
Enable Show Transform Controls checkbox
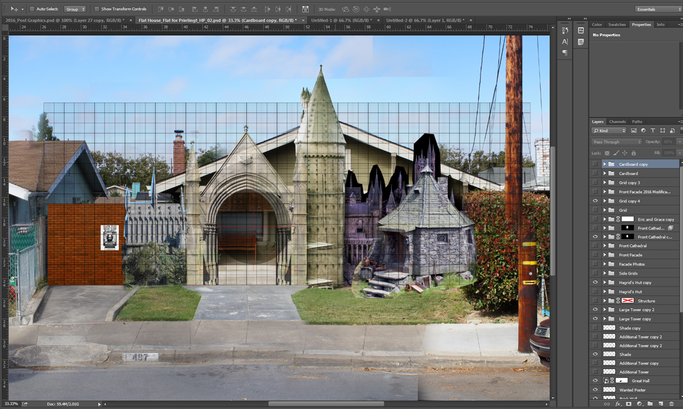(x=97, y=9)
